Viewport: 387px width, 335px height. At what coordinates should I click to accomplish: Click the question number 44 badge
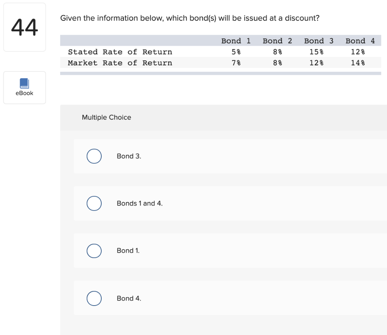click(x=24, y=27)
